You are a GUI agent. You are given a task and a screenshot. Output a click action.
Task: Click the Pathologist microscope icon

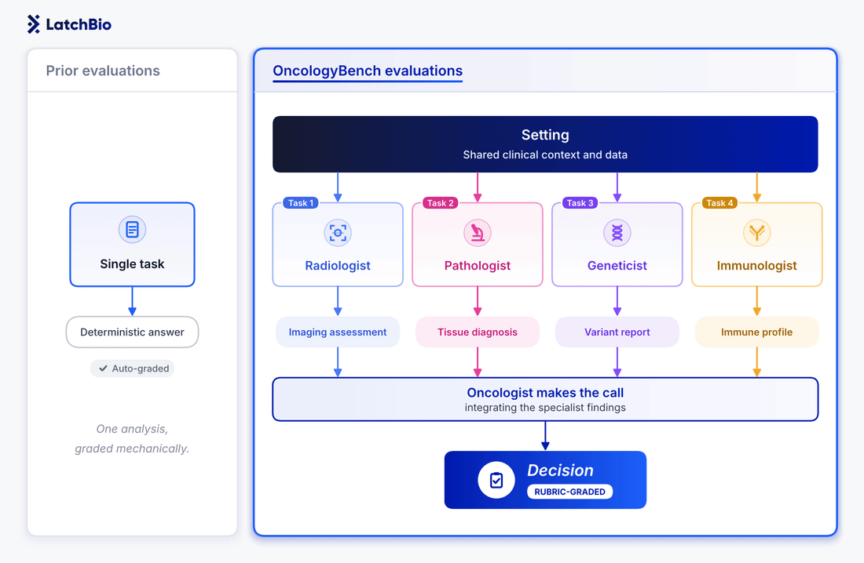(x=478, y=233)
